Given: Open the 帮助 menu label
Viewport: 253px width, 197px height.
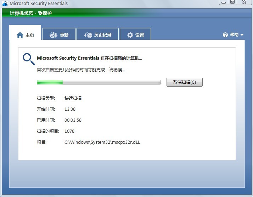Looking at the screenshot, I should pyautogui.click(x=234, y=35).
